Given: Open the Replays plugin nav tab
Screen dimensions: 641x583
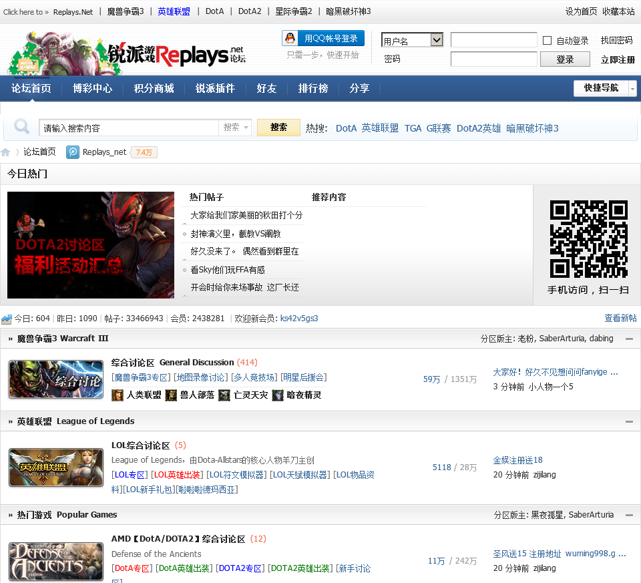Looking at the screenshot, I should (x=215, y=88).
